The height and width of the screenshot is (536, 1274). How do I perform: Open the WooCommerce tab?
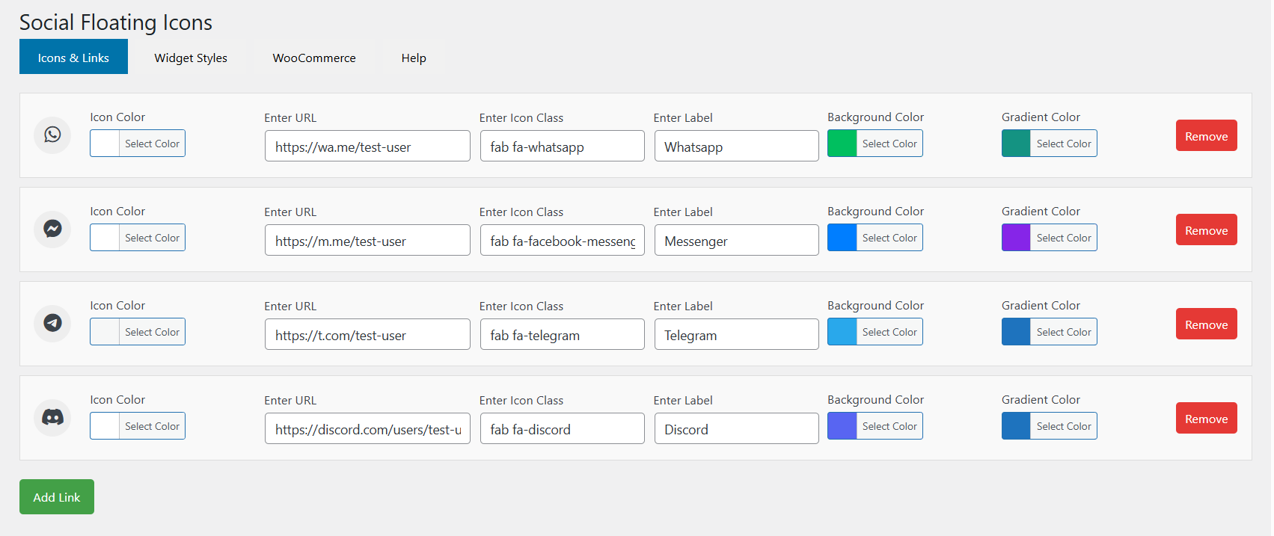tap(314, 58)
